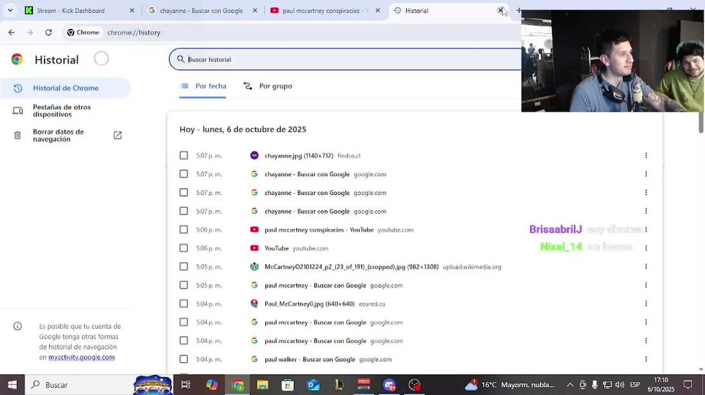
Task: Open the volume control tray icon
Action: tap(619, 385)
